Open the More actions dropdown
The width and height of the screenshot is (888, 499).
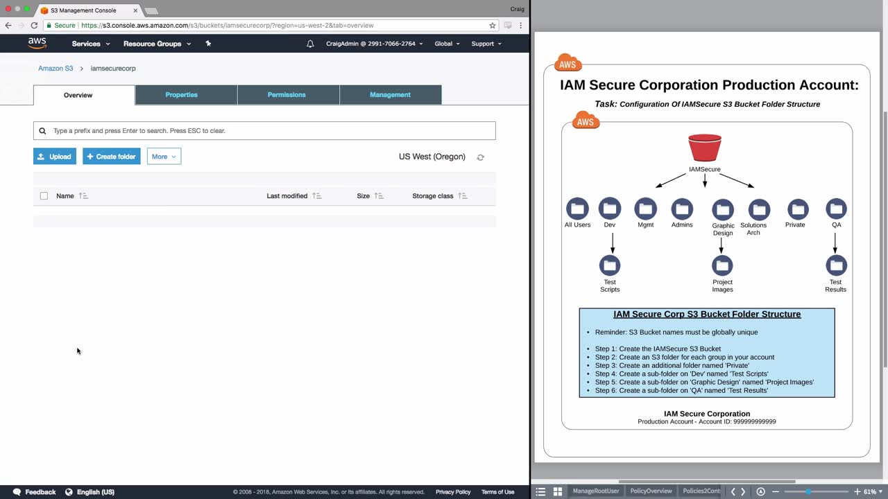coord(164,157)
